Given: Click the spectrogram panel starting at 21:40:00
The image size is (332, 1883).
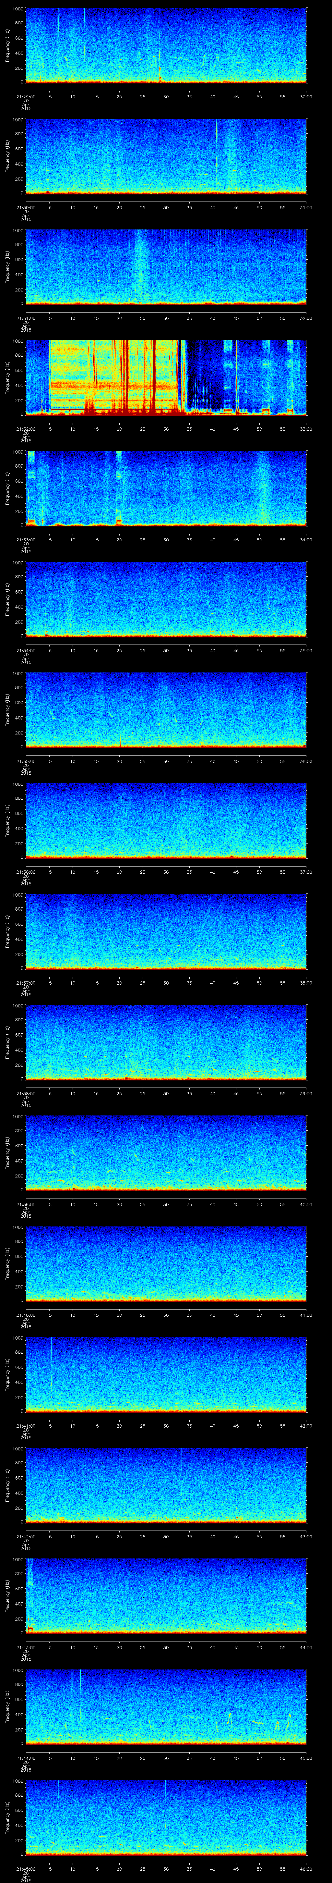Looking at the screenshot, I should [x=166, y=1263].
